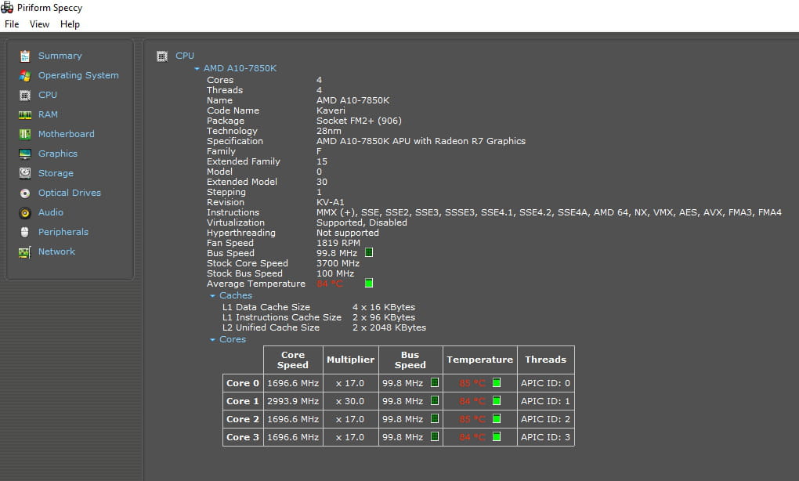Click the x 30.0 multiplier cell
Viewport: 799px width, 481px height.
coord(350,401)
